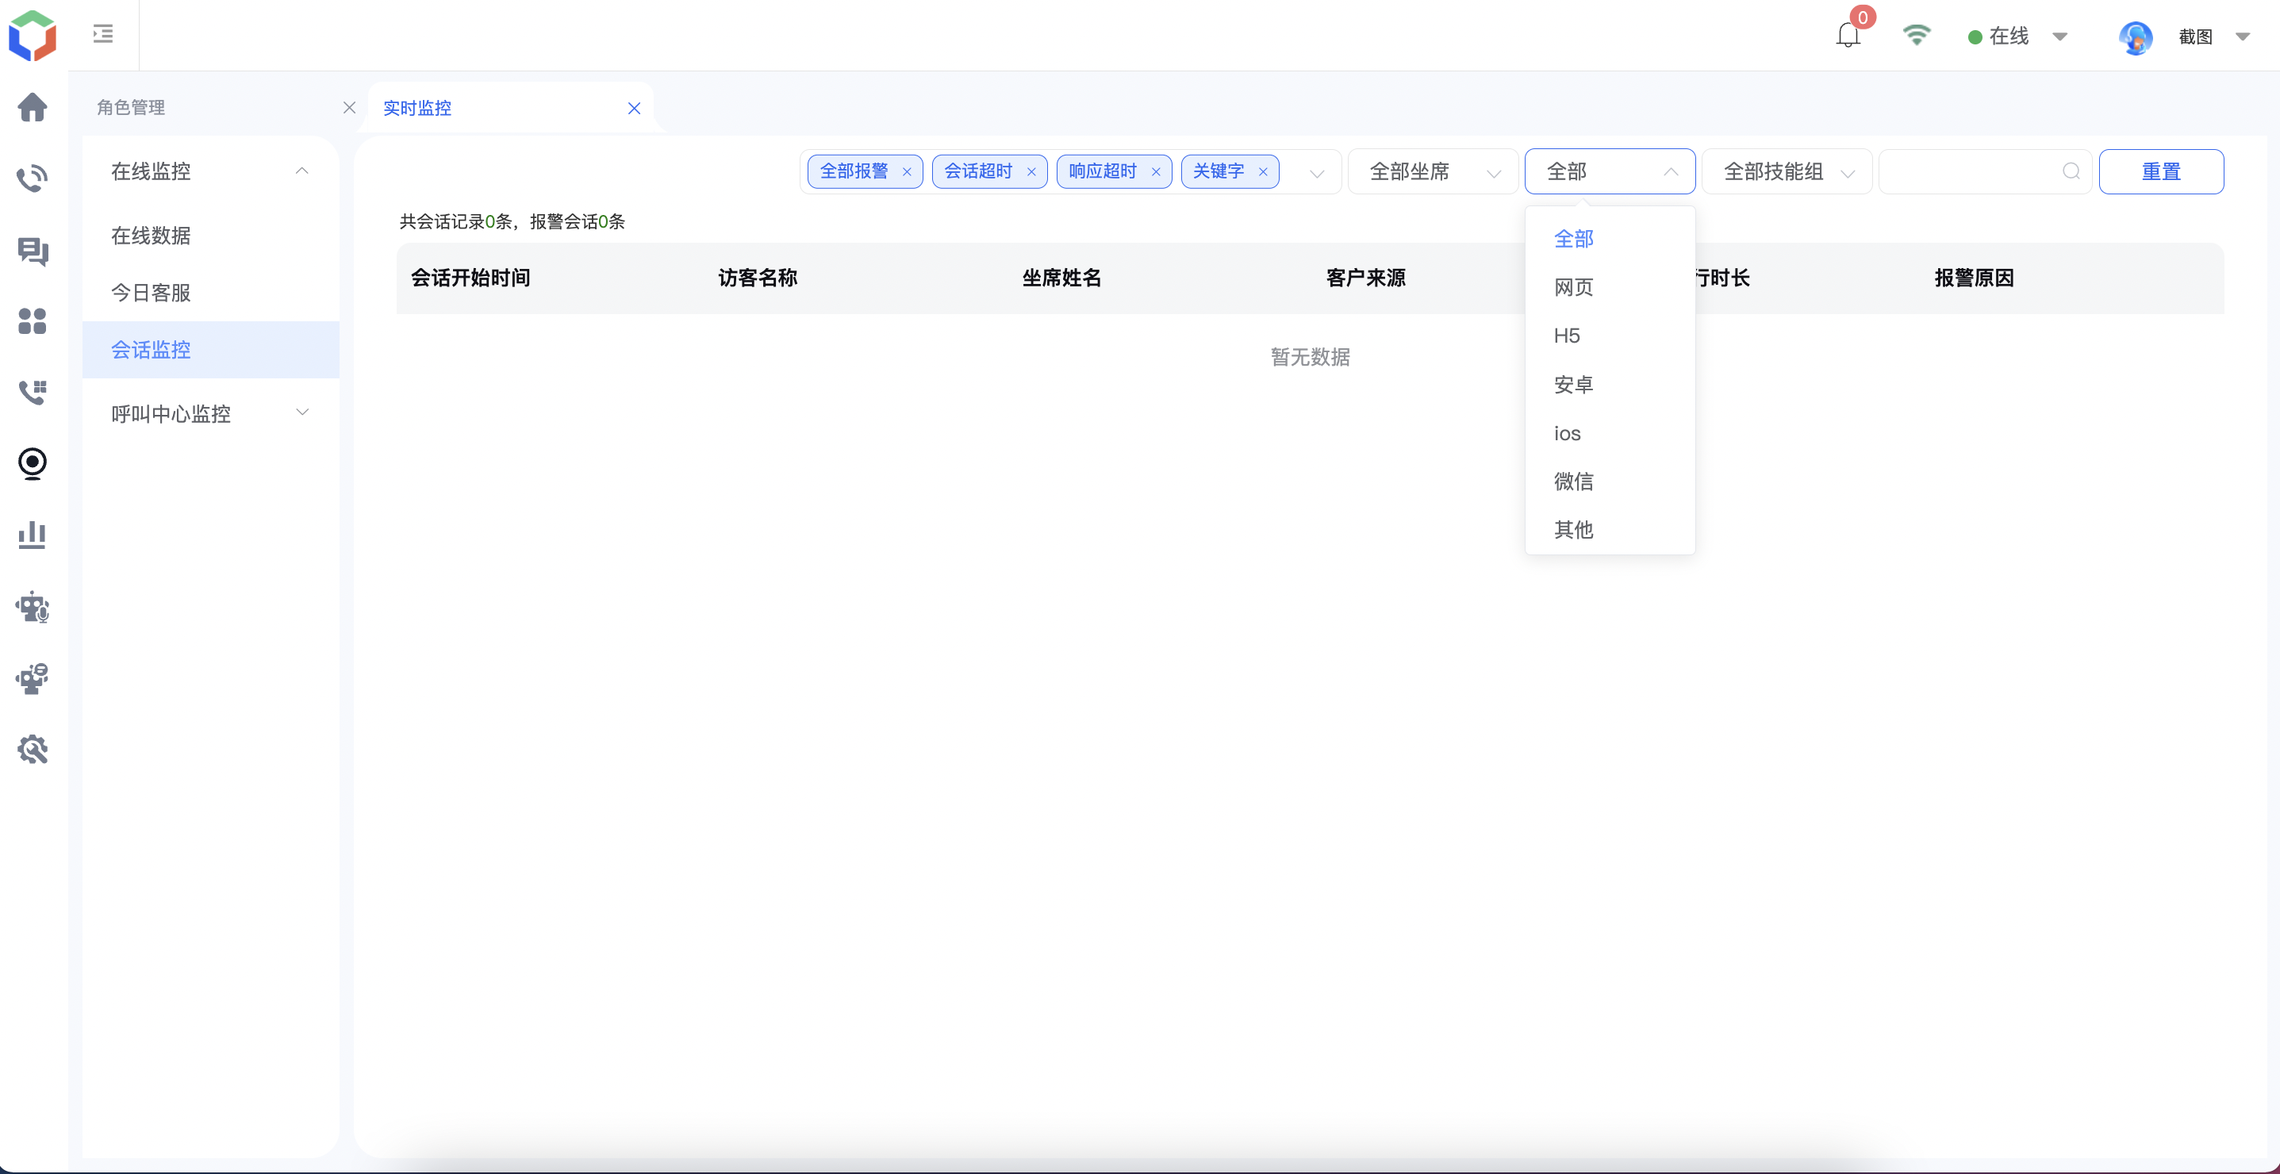Select ios in the dropdown list
Image resolution: width=2280 pixels, height=1174 pixels.
point(1610,433)
